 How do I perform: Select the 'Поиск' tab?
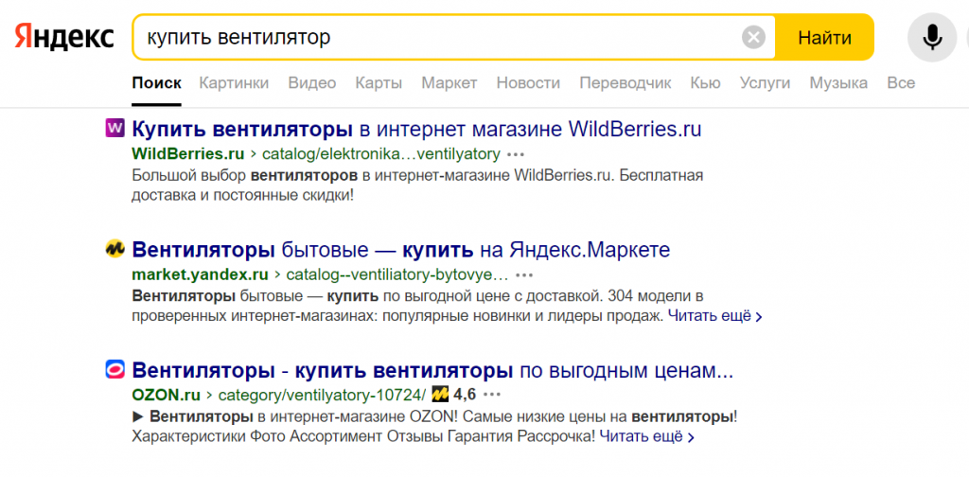click(157, 82)
